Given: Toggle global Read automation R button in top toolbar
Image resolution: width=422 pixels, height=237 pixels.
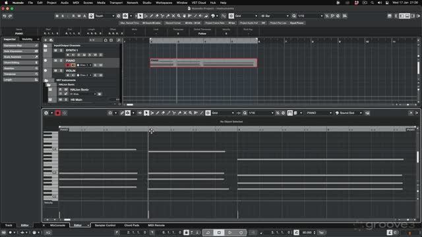Looking at the screenshot, I should [x=73, y=16].
